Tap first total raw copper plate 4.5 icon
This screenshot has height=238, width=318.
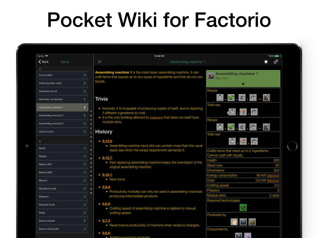(x=243, y=112)
